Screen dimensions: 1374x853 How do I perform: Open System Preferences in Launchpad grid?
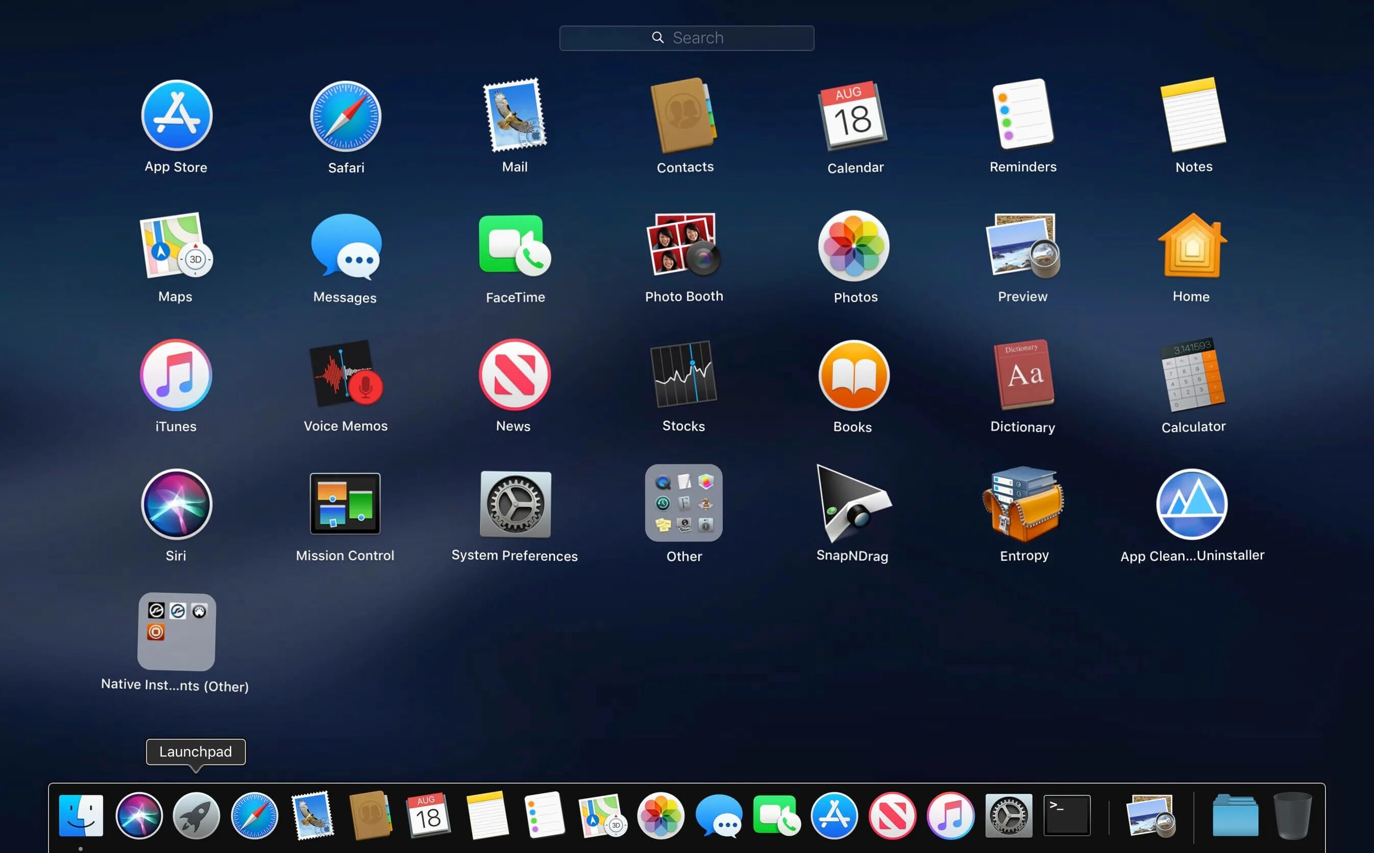click(515, 505)
